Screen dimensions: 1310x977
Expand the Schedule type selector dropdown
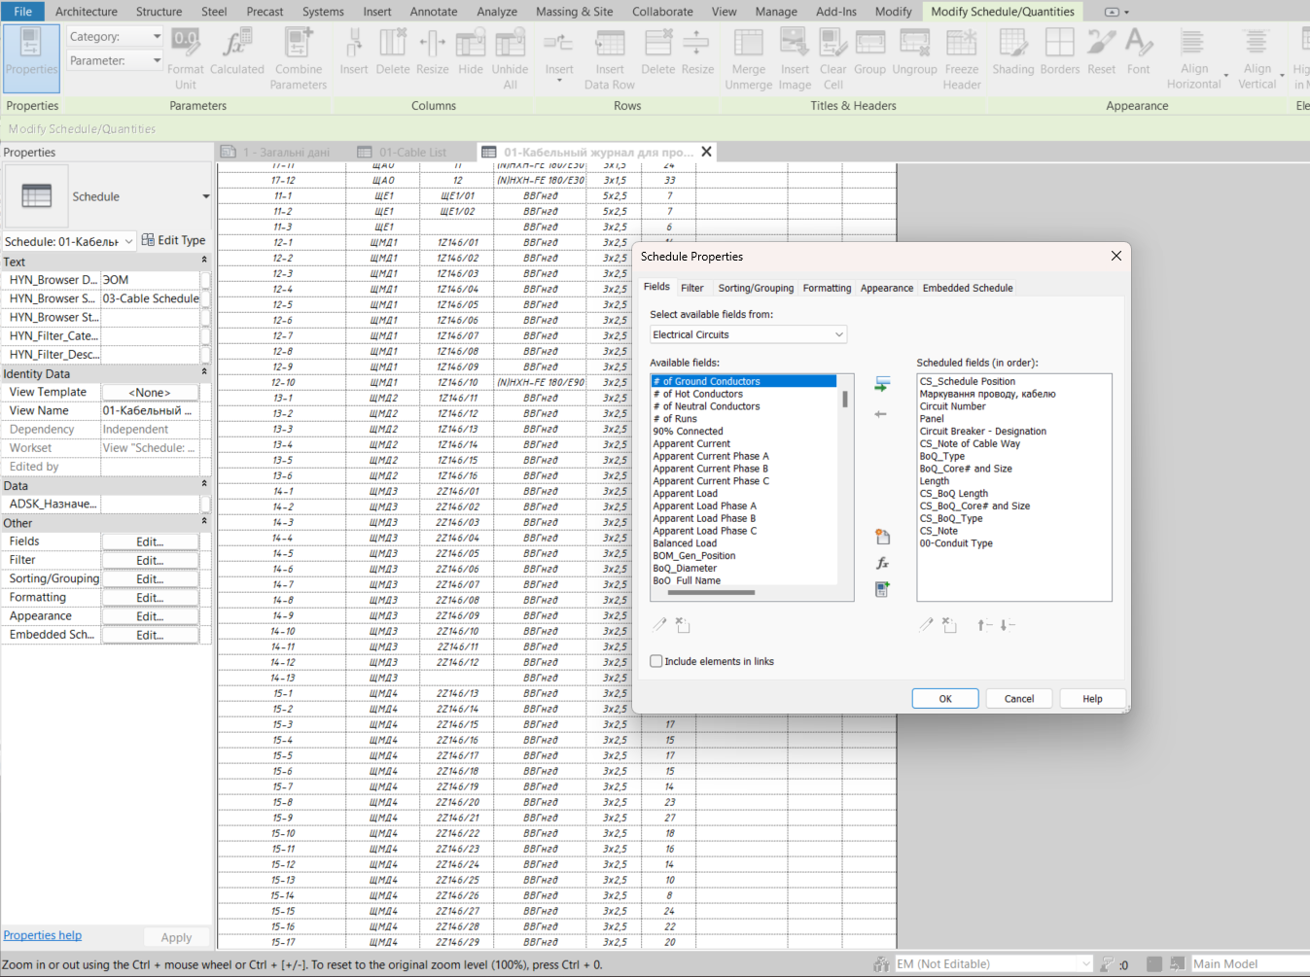(205, 196)
